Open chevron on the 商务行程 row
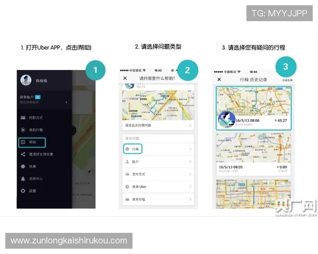The image size is (318, 254). click(190, 199)
